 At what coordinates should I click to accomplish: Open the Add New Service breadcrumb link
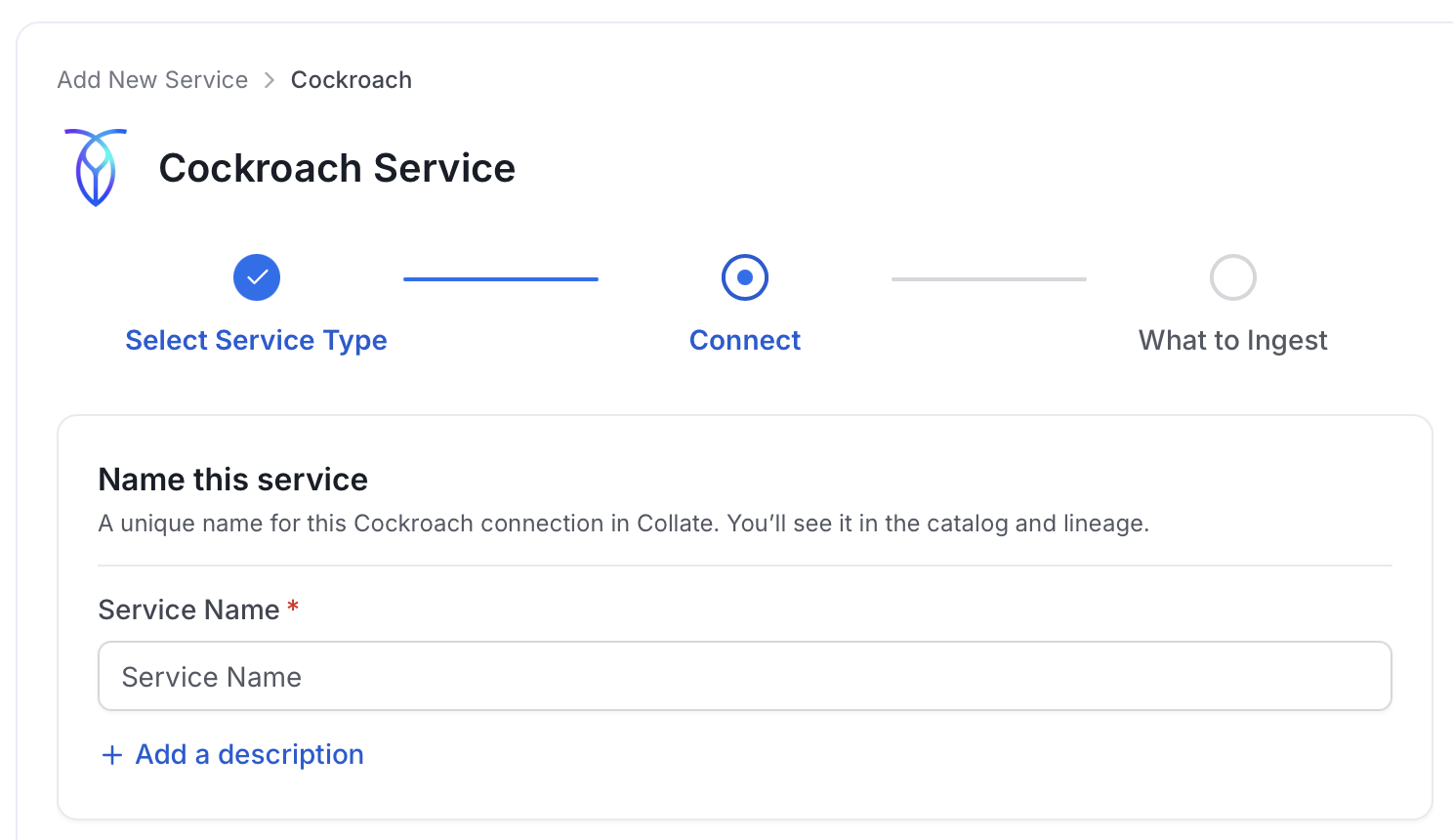(152, 80)
